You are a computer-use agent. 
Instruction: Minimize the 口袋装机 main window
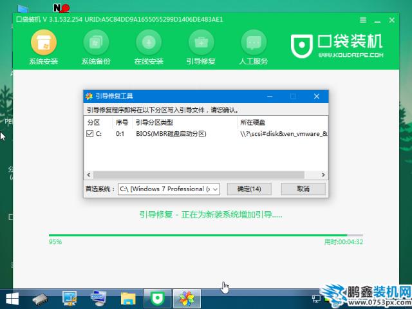pos(378,21)
